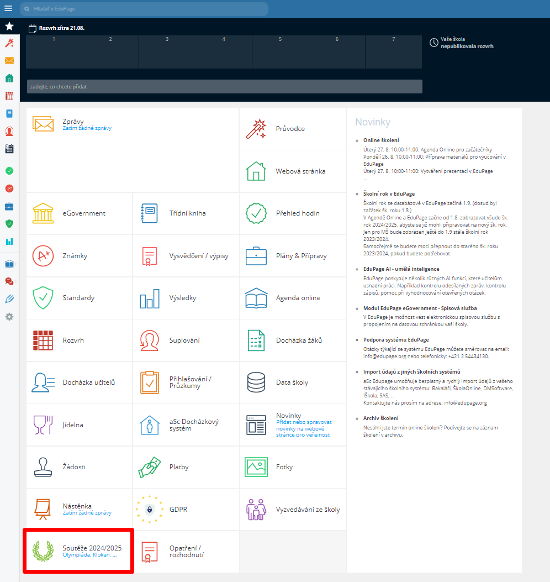Open the EduPage AI - umělá inteligence item

[x=401, y=269]
